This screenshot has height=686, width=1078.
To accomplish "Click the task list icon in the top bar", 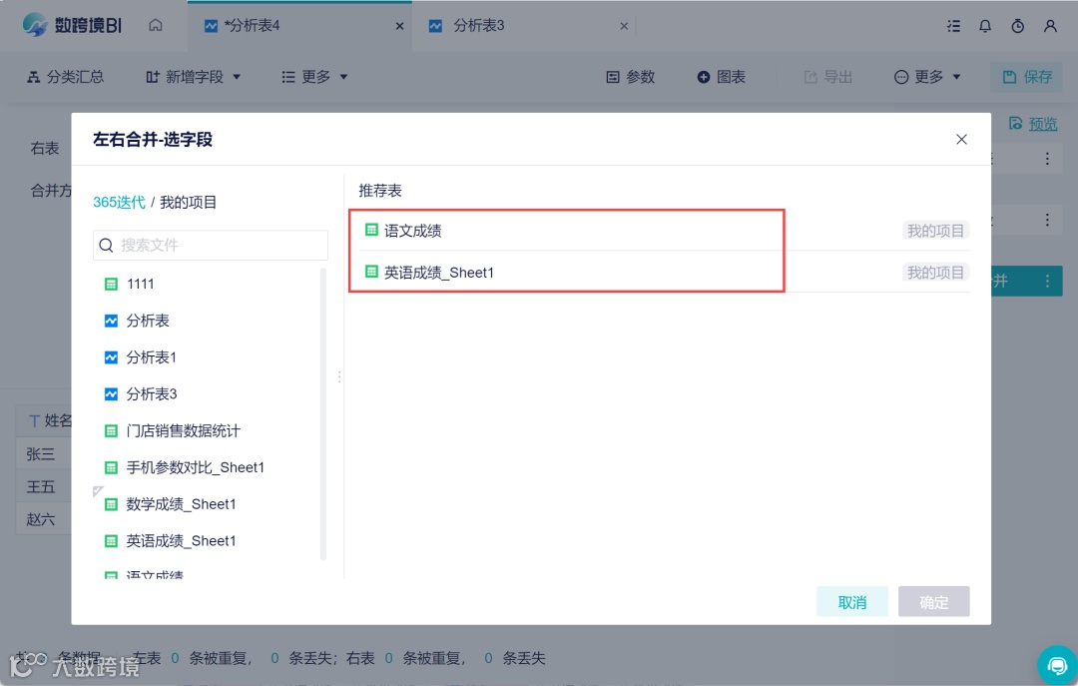I will (953, 26).
